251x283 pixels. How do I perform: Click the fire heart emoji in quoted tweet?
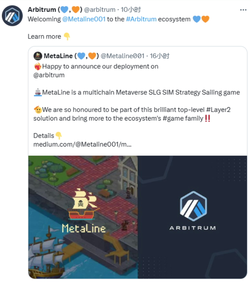(38, 66)
